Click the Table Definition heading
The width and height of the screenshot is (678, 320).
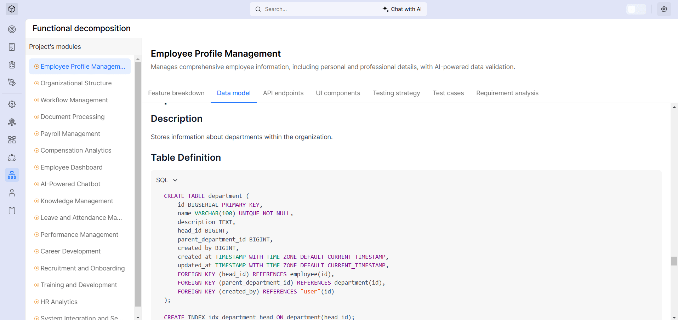pos(186,158)
